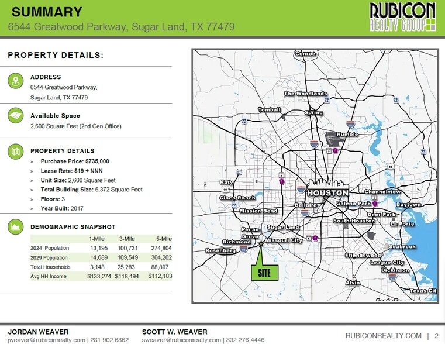Click the purple marker beside Missouri City
The height and width of the screenshot is (344, 445).
[x=315, y=238]
